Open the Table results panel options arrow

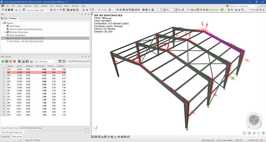point(82,57)
